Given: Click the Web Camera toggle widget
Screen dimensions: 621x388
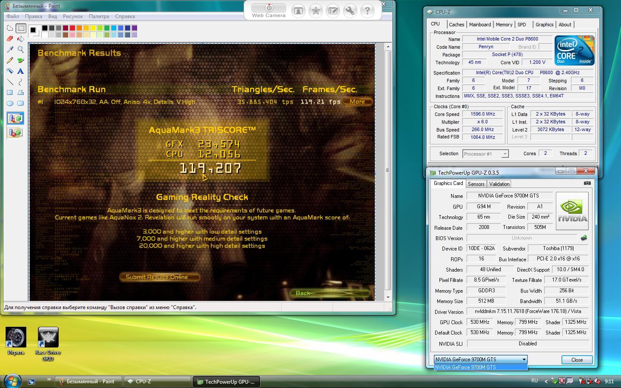Looking at the screenshot, I should pyautogui.click(x=269, y=8).
